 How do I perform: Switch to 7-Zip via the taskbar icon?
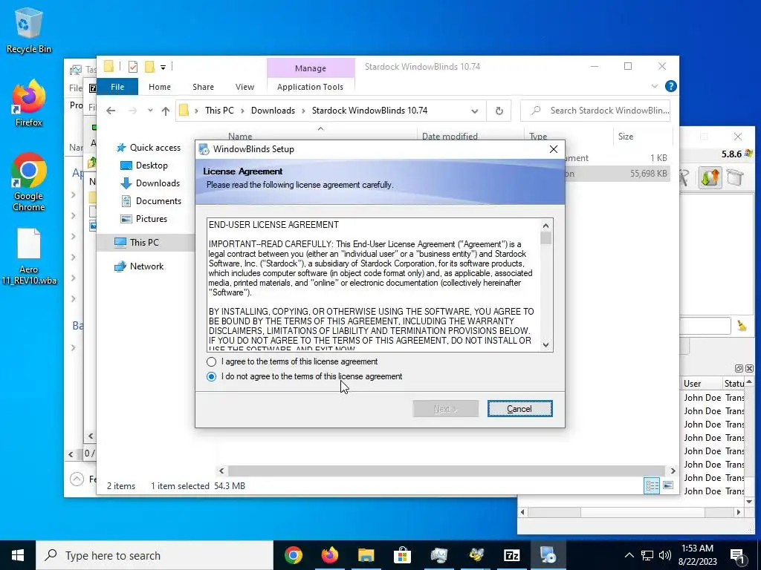[x=512, y=555]
